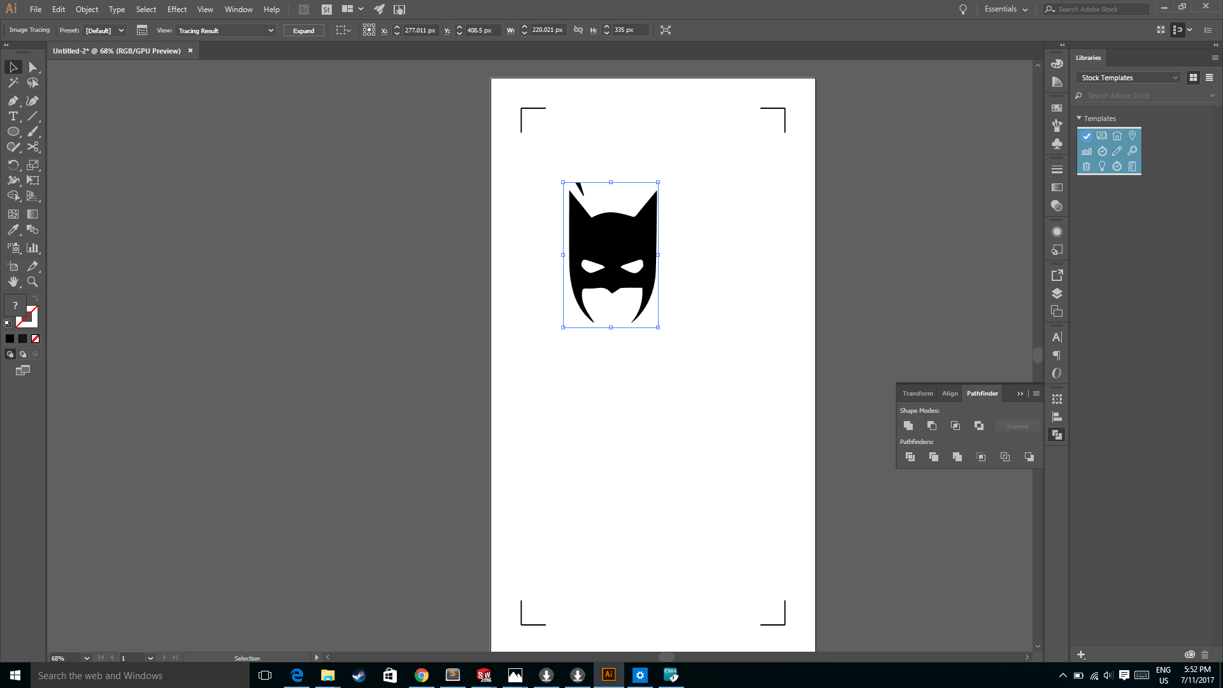Image resolution: width=1223 pixels, height=688 pixels.
Task: Click the Exclude shape mode icon
Action: tap(979, 426)
